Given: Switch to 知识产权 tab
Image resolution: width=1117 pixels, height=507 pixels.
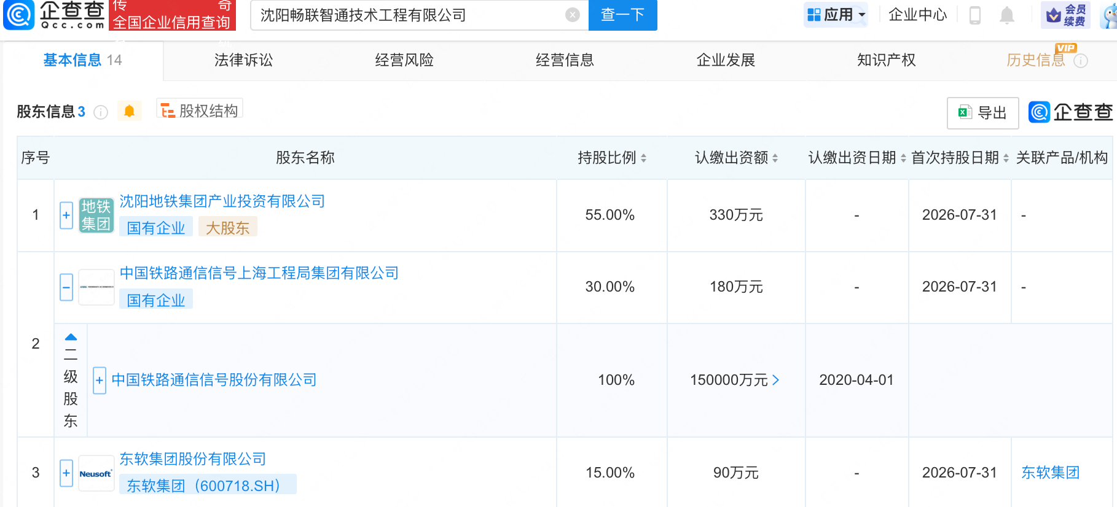Looking at the screenshot, I should pos(886,60).
